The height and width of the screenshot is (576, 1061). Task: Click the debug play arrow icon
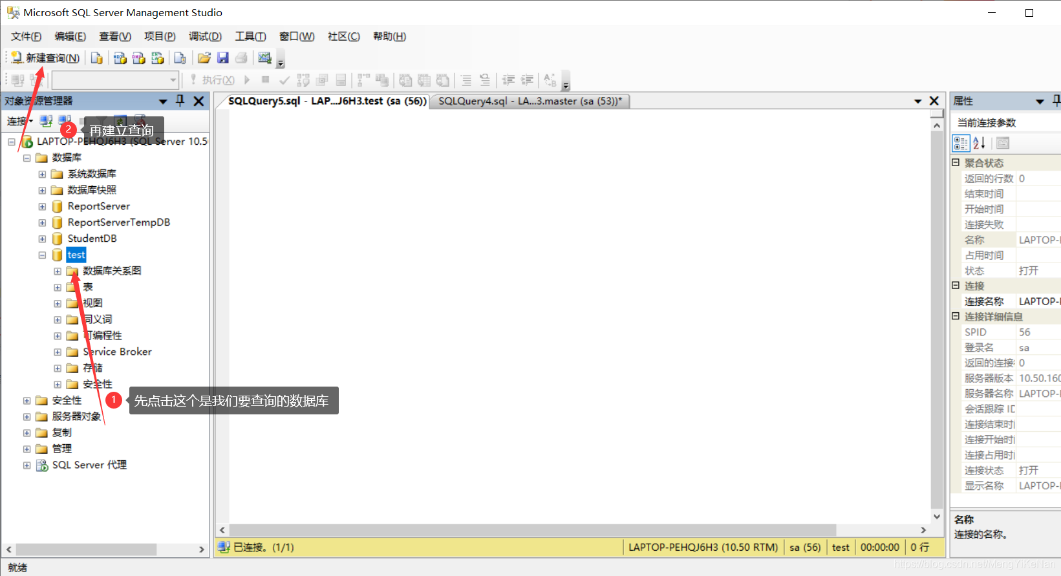point(247,80)
